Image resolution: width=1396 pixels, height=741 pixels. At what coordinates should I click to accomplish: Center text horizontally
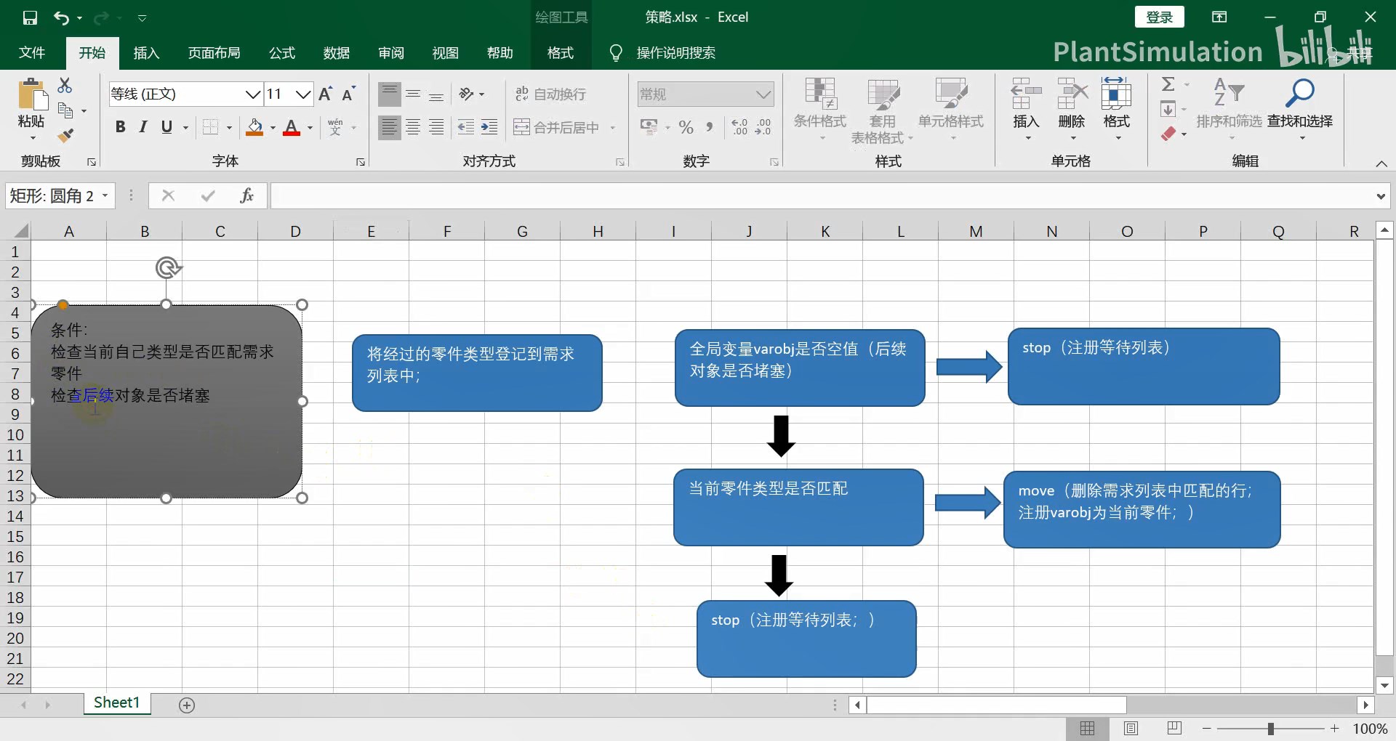pyautogui.click(x=413, y=127)
